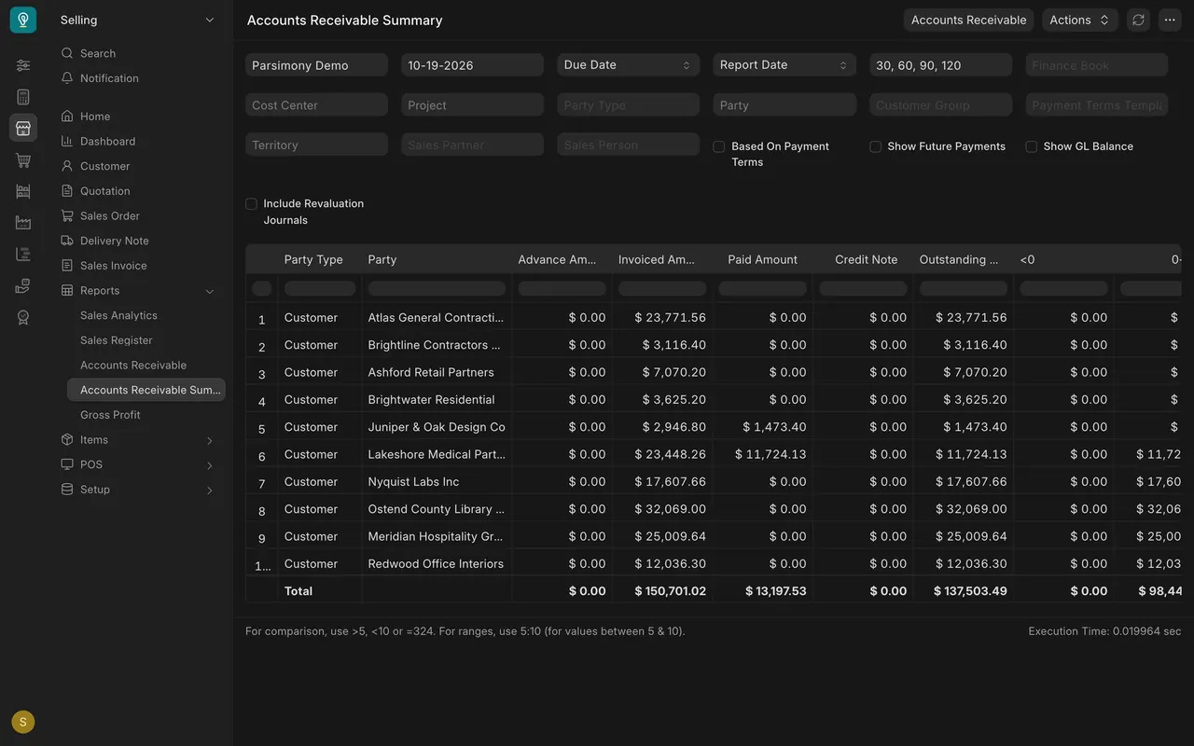Click the Nyquist Labs Inc party cell
The height and width of the screenshot is (746, 1194).
point(437,482)
